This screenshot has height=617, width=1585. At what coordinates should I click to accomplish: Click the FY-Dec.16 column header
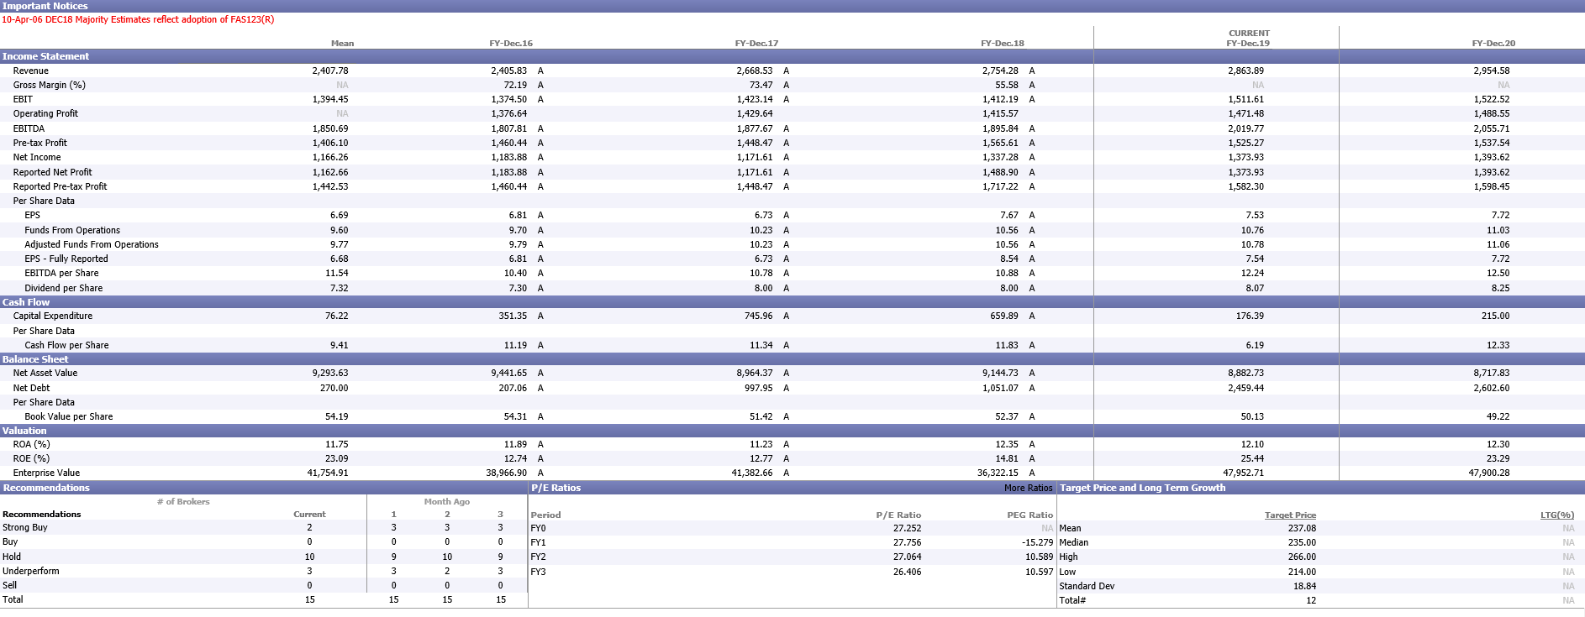coord(511,43)
